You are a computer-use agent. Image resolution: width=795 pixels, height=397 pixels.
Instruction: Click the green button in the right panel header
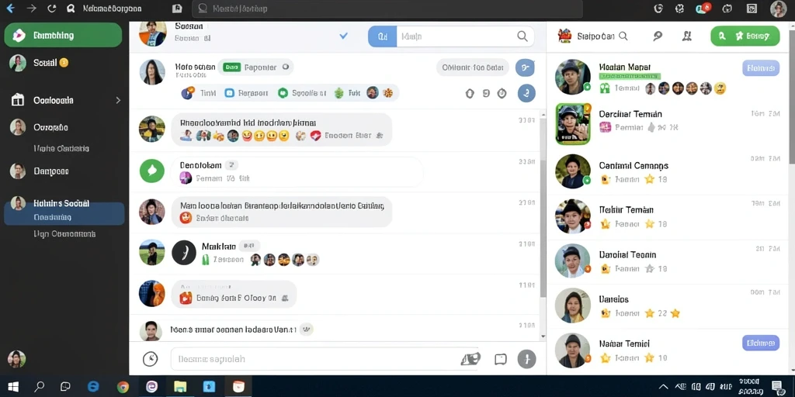click(745, 36)
